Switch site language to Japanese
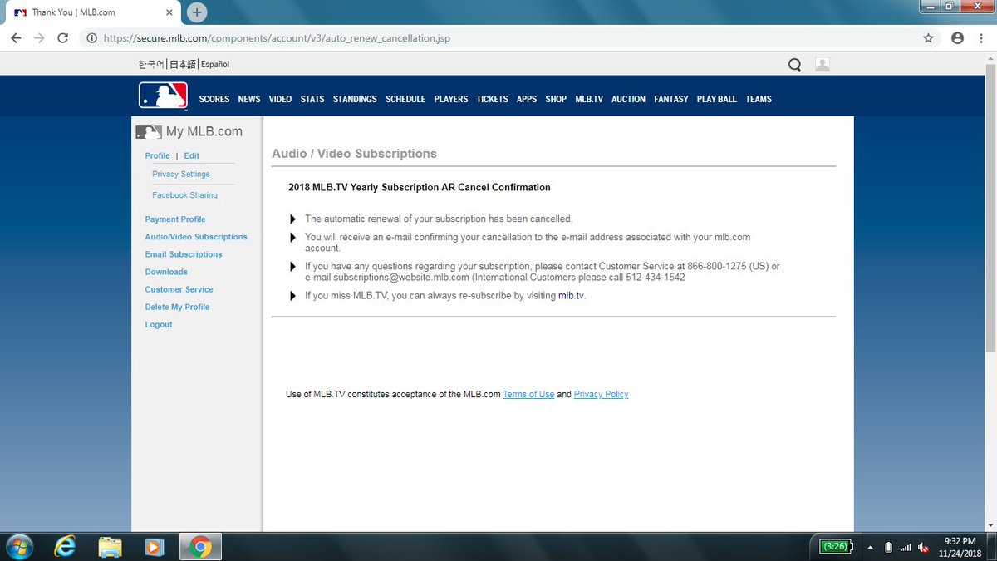 pyautogui.click(x=183, y=65)
